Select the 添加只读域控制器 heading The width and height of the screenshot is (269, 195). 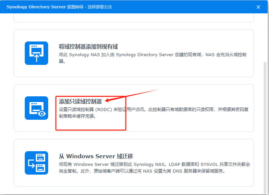click(x=80, y=101)
